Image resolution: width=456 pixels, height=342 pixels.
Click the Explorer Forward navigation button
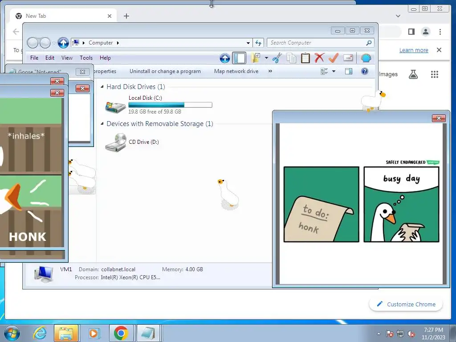45,43
